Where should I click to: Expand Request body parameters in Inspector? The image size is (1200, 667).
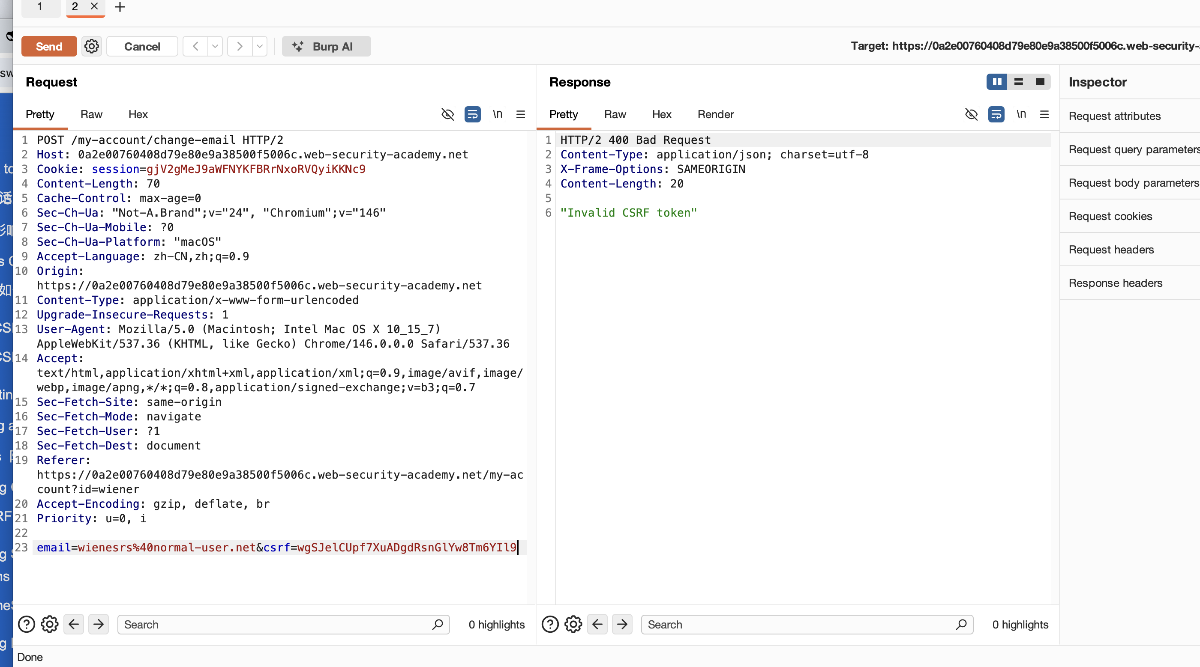click(x=1133, y=182)
